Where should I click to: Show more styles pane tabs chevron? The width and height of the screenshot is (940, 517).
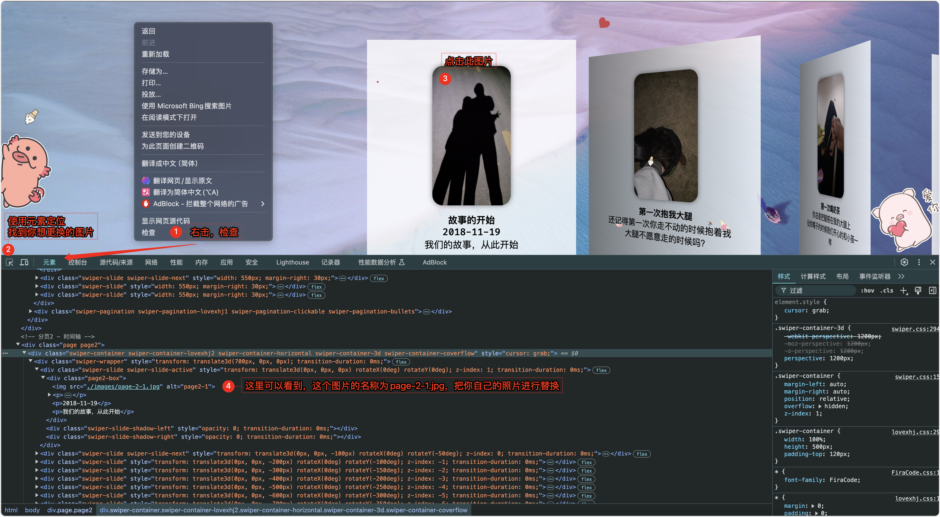tap(901, 276)
